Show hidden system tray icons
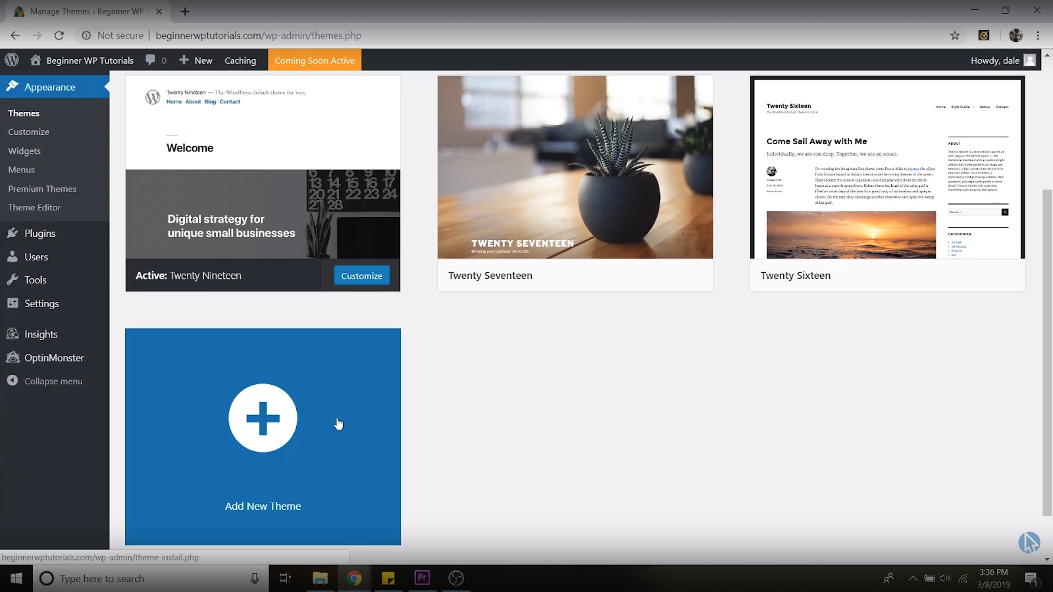Image resolution: width=1053 pixels, height=592 pixels. pyautogui.click(x=913, y=578)
